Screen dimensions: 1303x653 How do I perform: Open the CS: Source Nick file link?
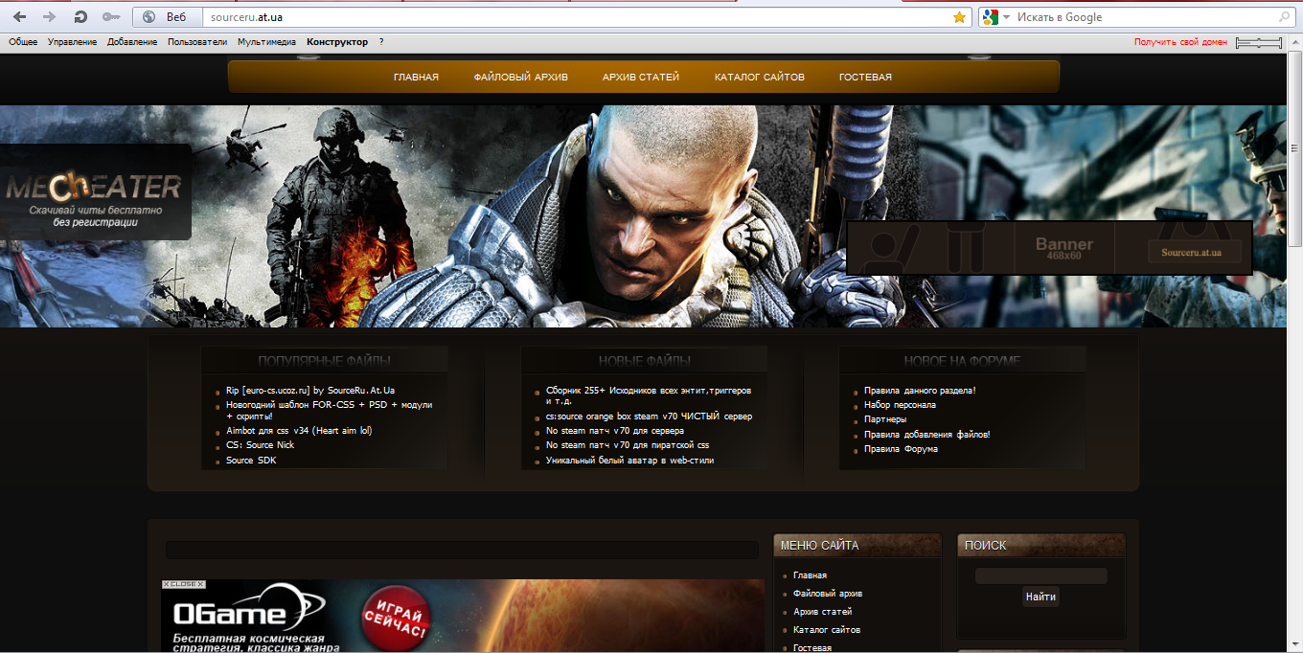coord(260,444)
